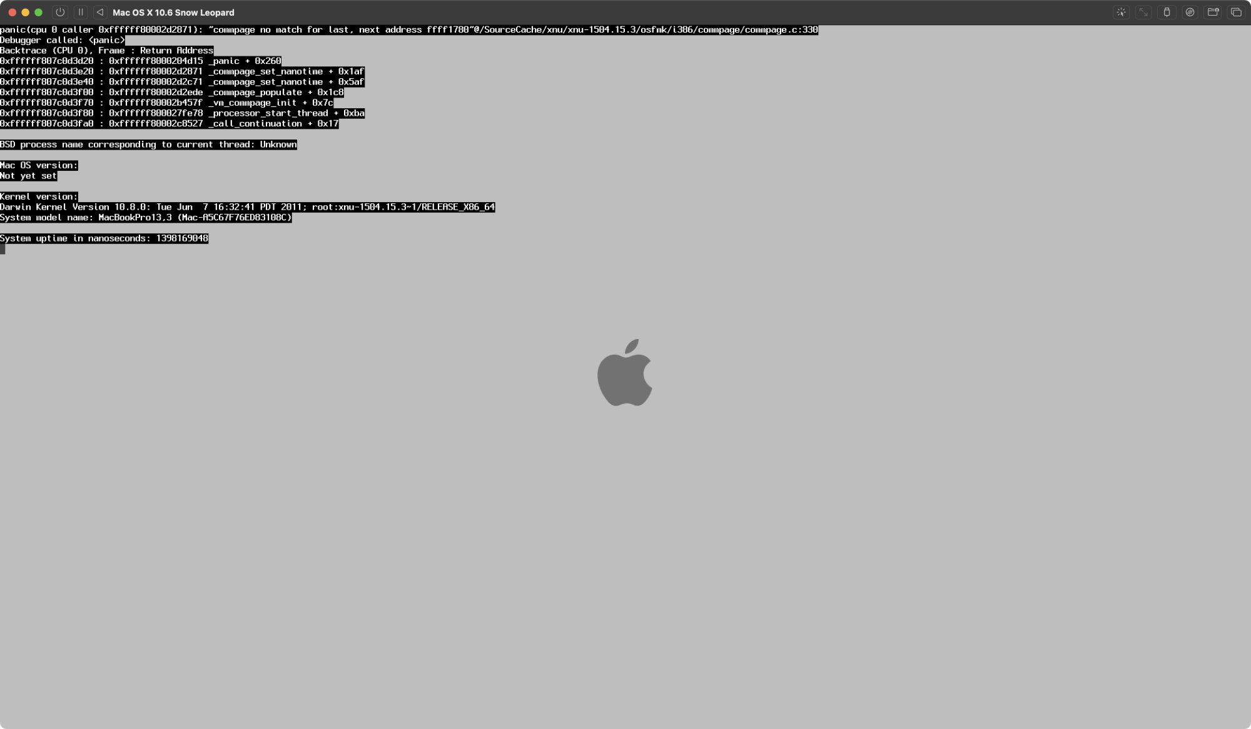Click the System model name MacBookPro13,3 line
The height and width of the screenshot is (729, 1251).
[x=146, y=217]
